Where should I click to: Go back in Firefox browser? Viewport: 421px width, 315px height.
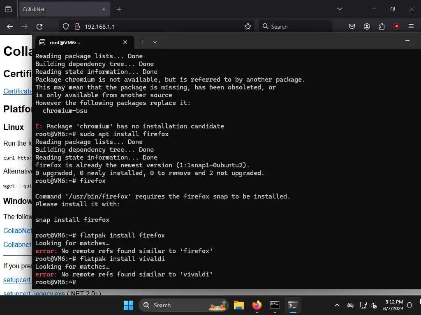tap(10, 27)
